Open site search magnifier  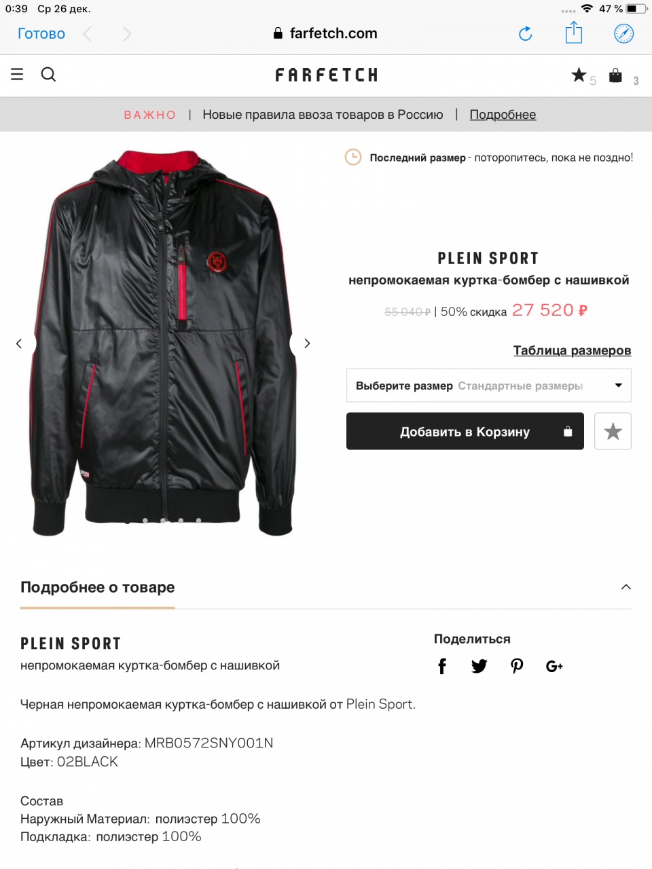click(48, 74)
